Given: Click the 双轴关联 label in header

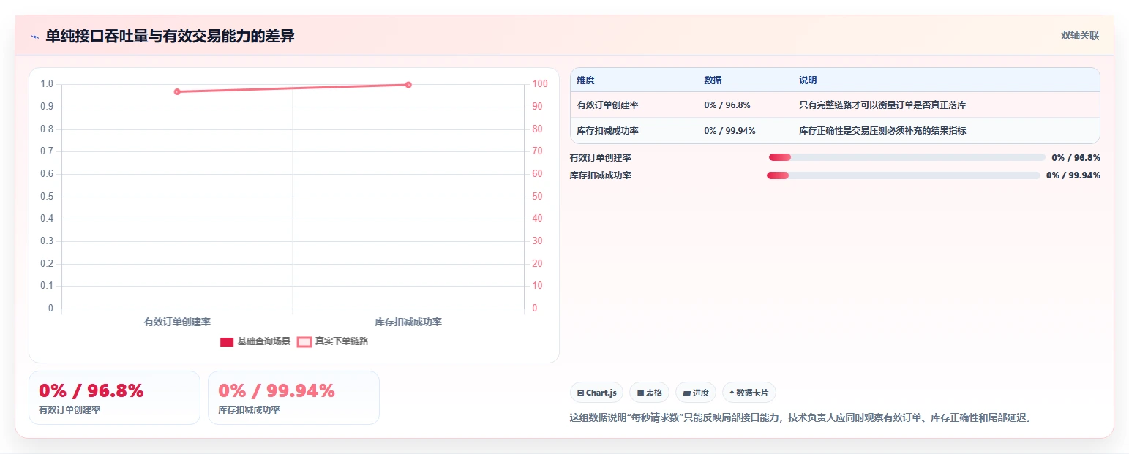Looking at the screenshot, I should (1080, 35).
